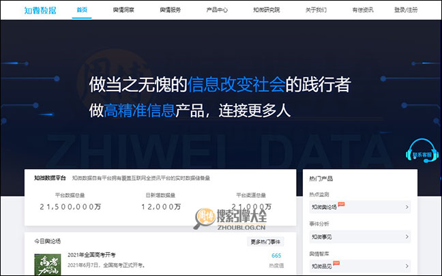The width and height of the screenshot is (442, 276).
Task: Click the 高考 event thumbnail image
Action: (47, 264)
